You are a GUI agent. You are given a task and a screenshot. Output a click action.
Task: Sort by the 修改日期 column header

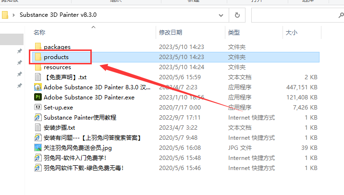click(171, 33)
